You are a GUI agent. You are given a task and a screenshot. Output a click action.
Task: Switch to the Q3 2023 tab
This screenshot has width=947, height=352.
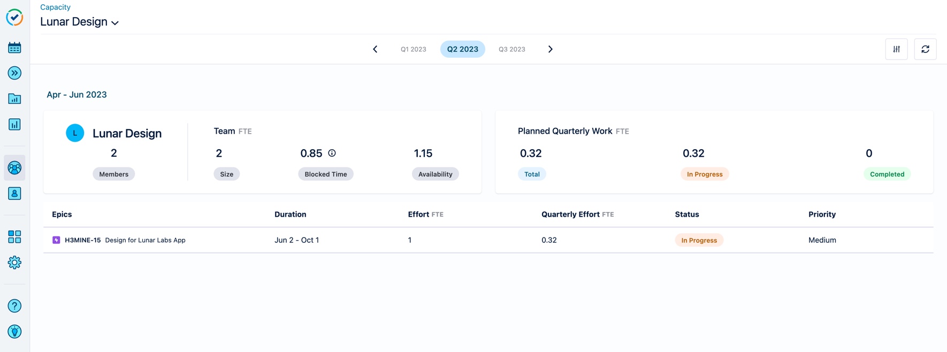pos(511,49)
